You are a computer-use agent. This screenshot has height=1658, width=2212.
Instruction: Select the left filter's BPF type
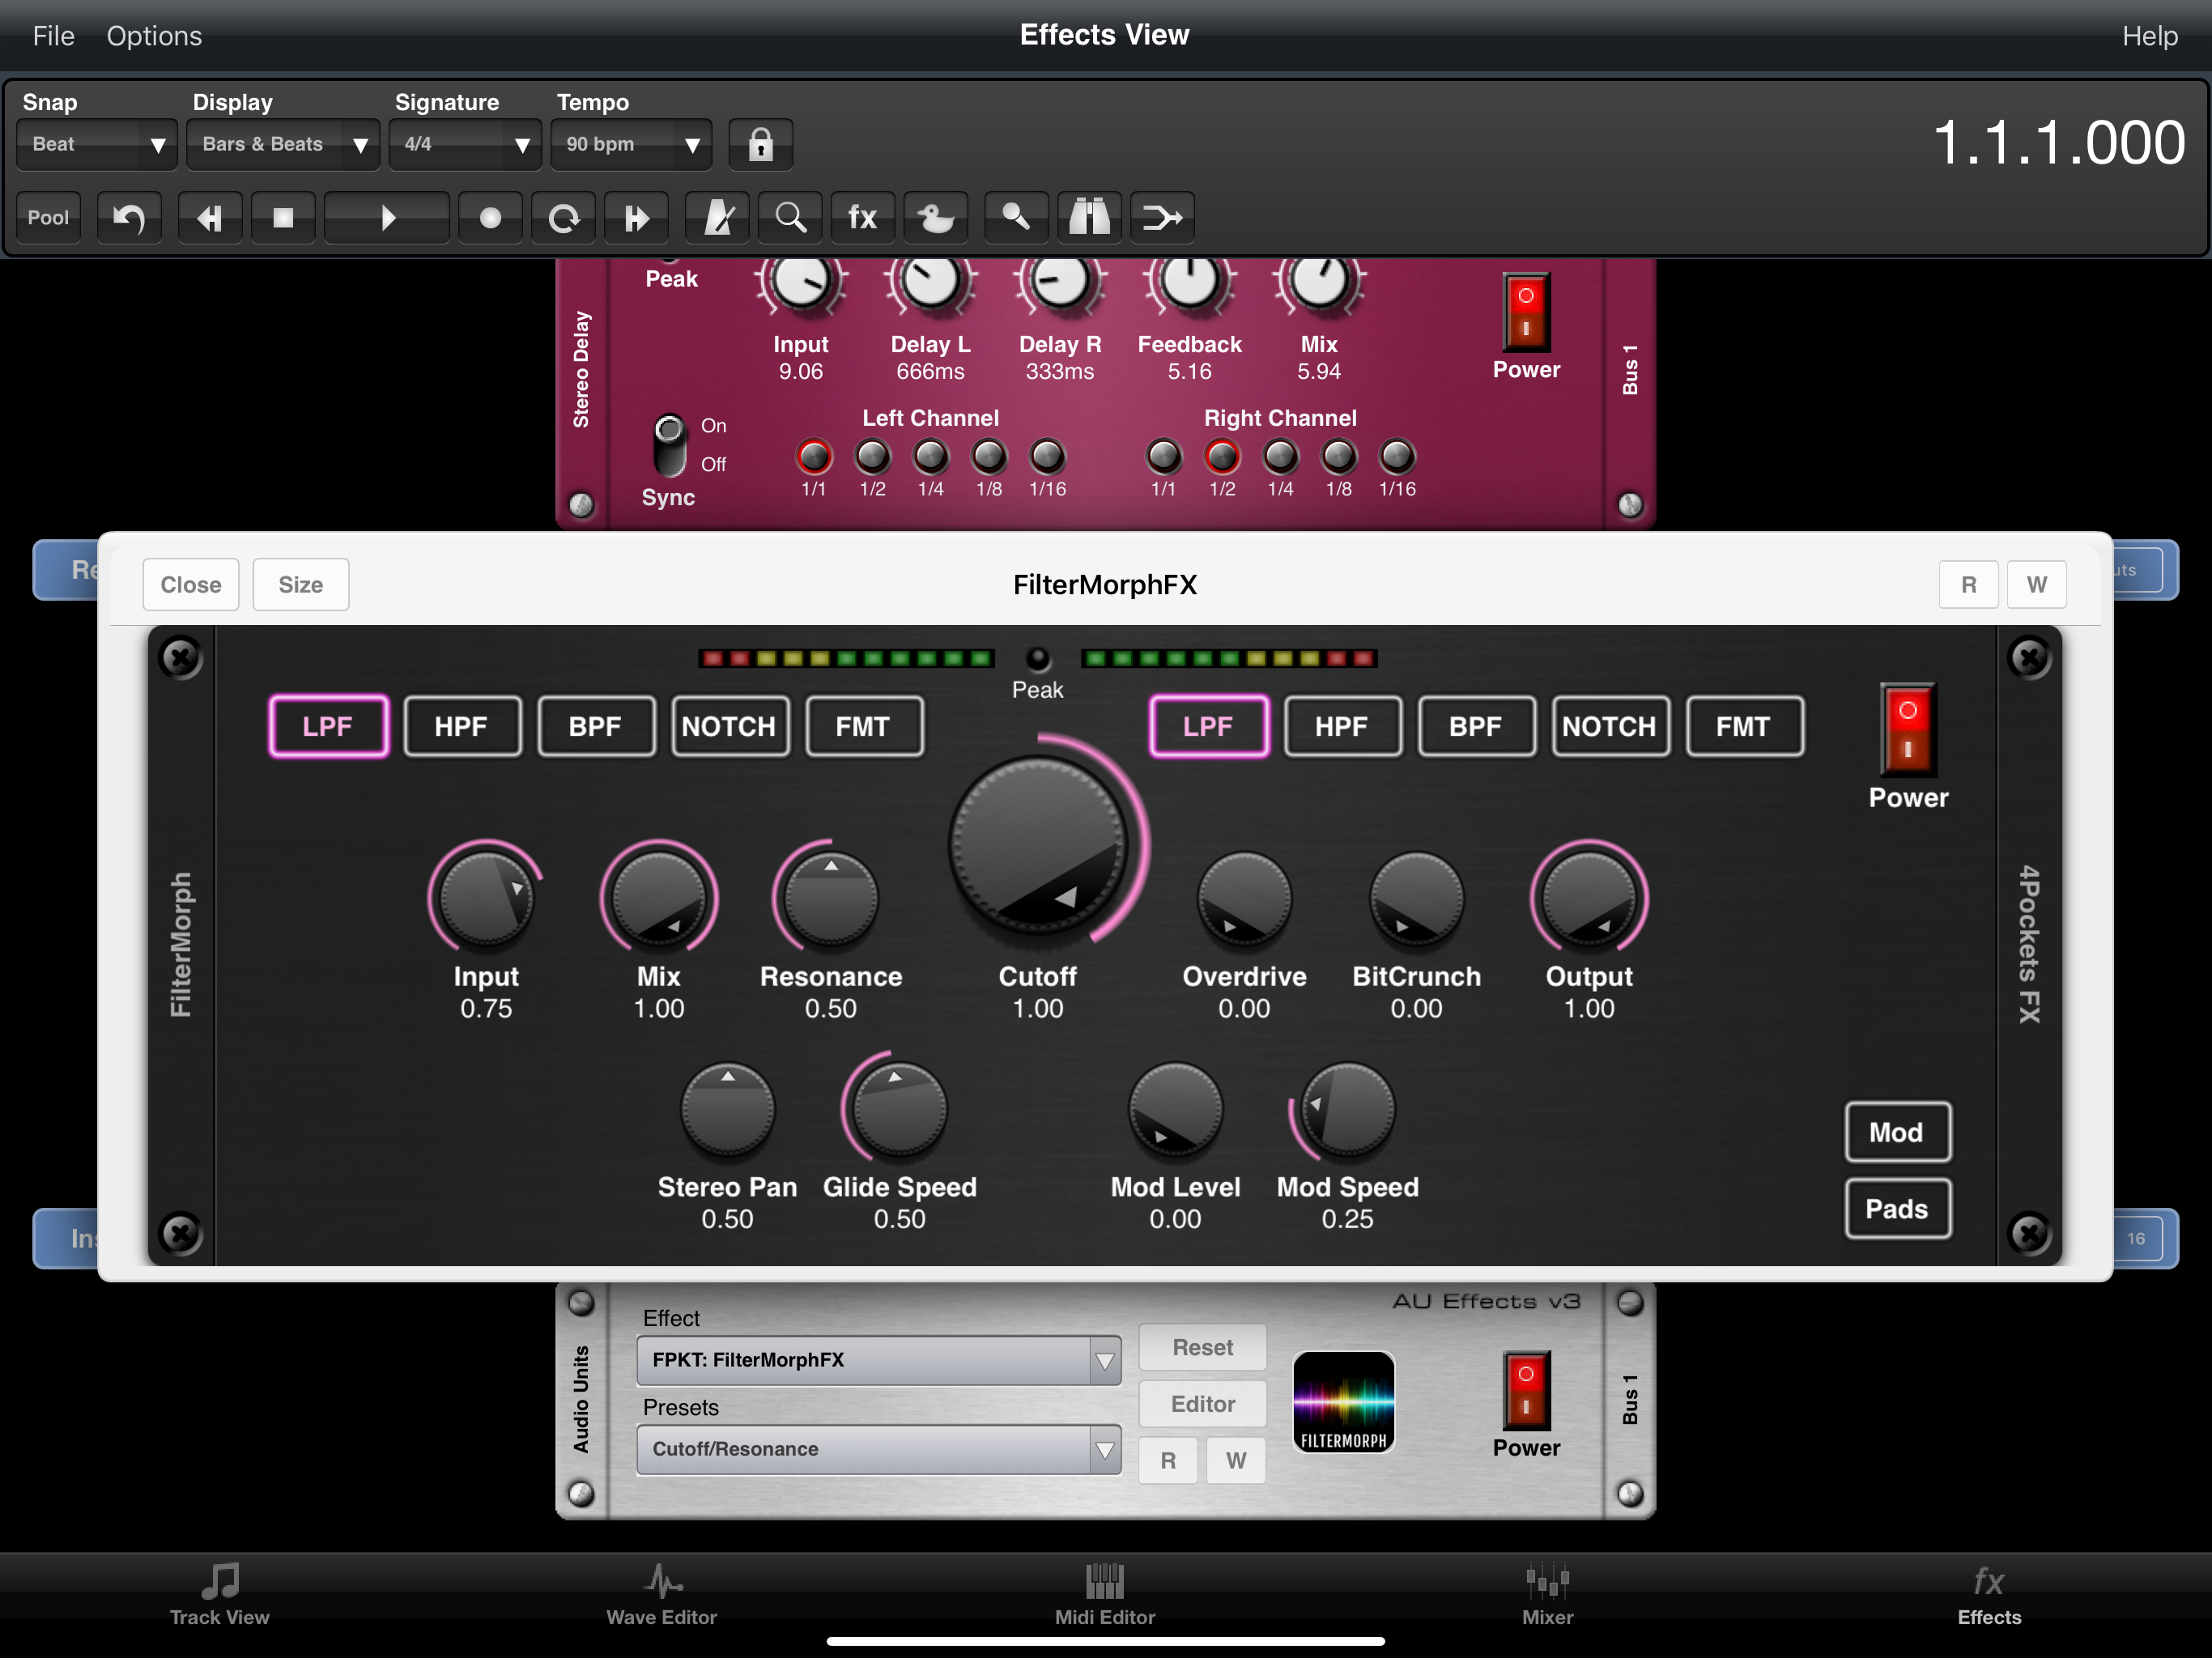pos(596,726)
